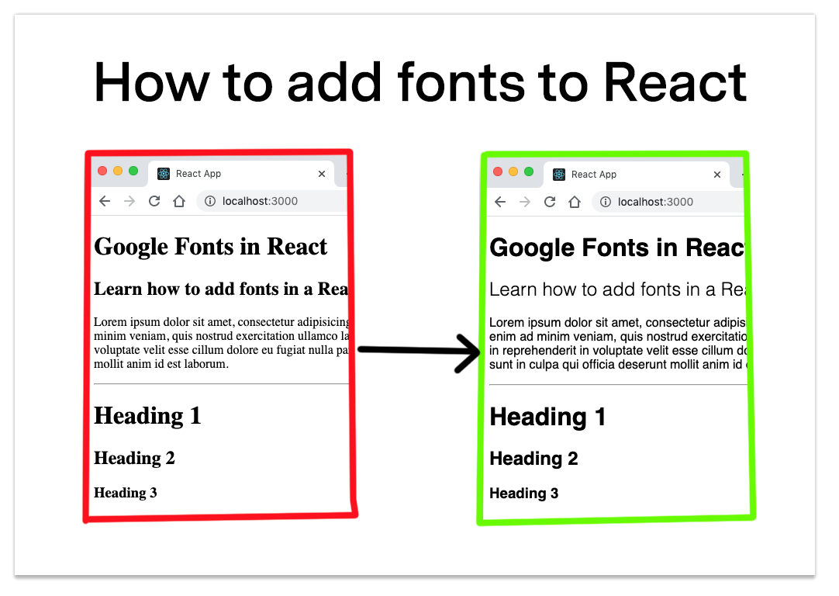This screenshot has height=596, width=839.
Task: Click green maximize button of left window
Action: click(134, 171)
